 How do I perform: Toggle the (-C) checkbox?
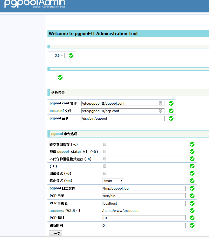tap(105, 166)
